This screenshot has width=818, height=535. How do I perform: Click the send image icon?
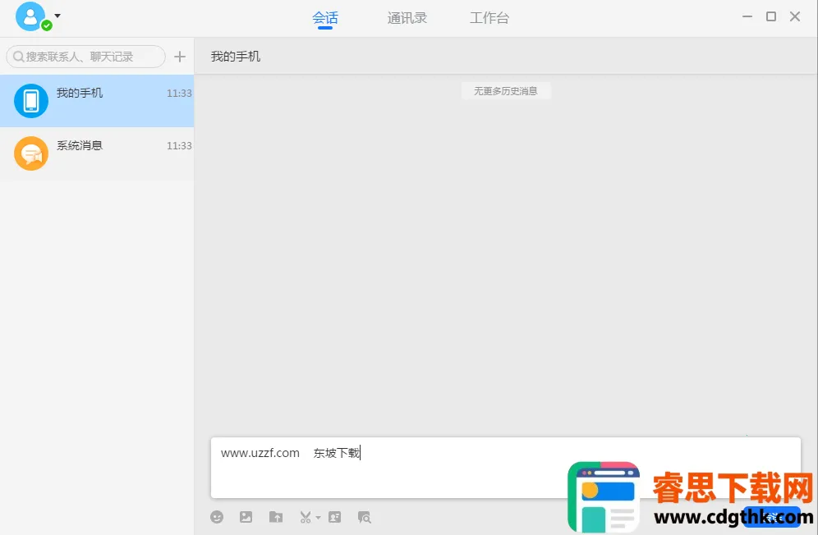(246, 517)
